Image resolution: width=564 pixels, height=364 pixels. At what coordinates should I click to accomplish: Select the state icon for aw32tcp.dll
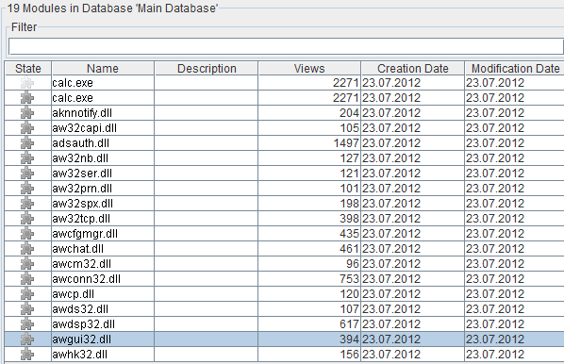tap(27, 219)
